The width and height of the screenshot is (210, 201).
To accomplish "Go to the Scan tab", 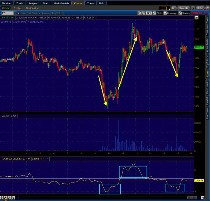I will [x=46, y=3].
